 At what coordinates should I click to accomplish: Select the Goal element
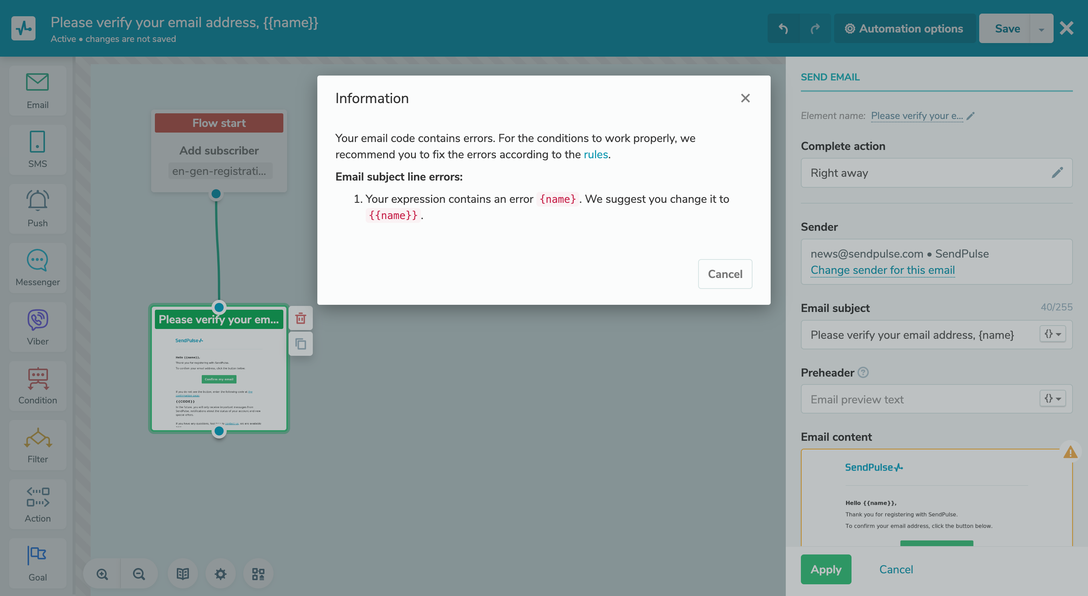37,563
